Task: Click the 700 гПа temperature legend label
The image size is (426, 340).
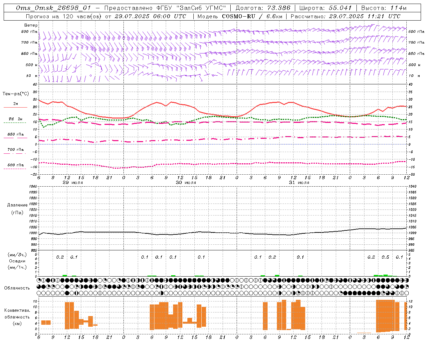Action: [x=16, y=150]
